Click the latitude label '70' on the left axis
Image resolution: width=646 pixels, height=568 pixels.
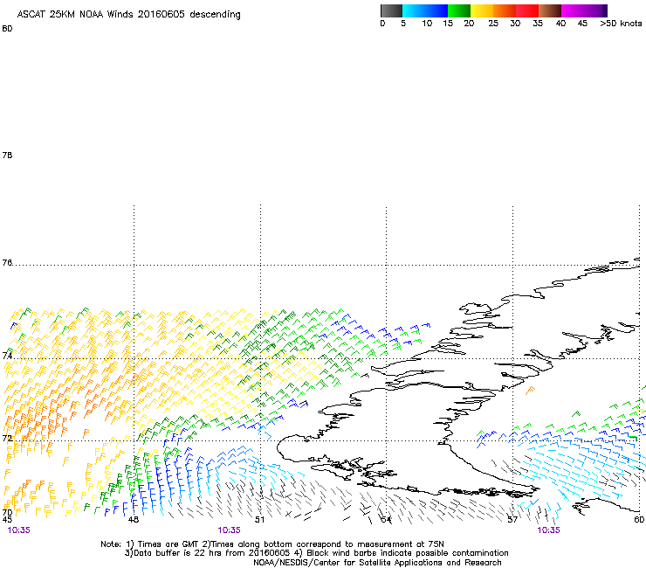coord(7,513)
